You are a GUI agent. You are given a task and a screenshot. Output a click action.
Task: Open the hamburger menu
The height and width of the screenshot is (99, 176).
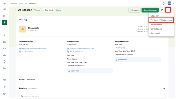[x=4, y=4]
